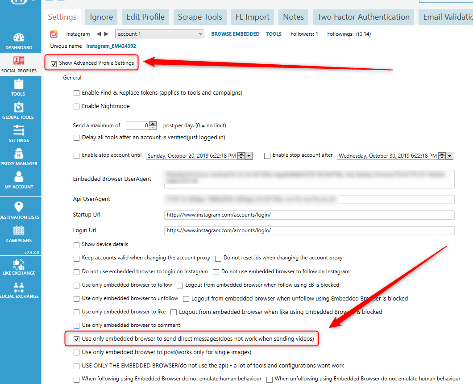This screenshot has height=384, width=473.
Task: Click the Instagram logo icon
Action: pyautogui.click(x=54, y=34)
